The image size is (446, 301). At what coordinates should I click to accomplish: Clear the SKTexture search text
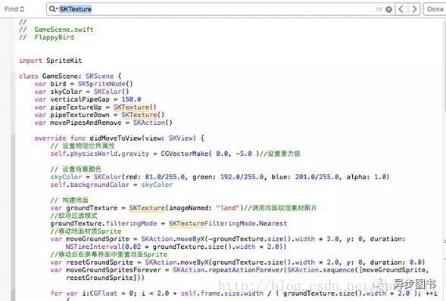click(x=388, y=9)
